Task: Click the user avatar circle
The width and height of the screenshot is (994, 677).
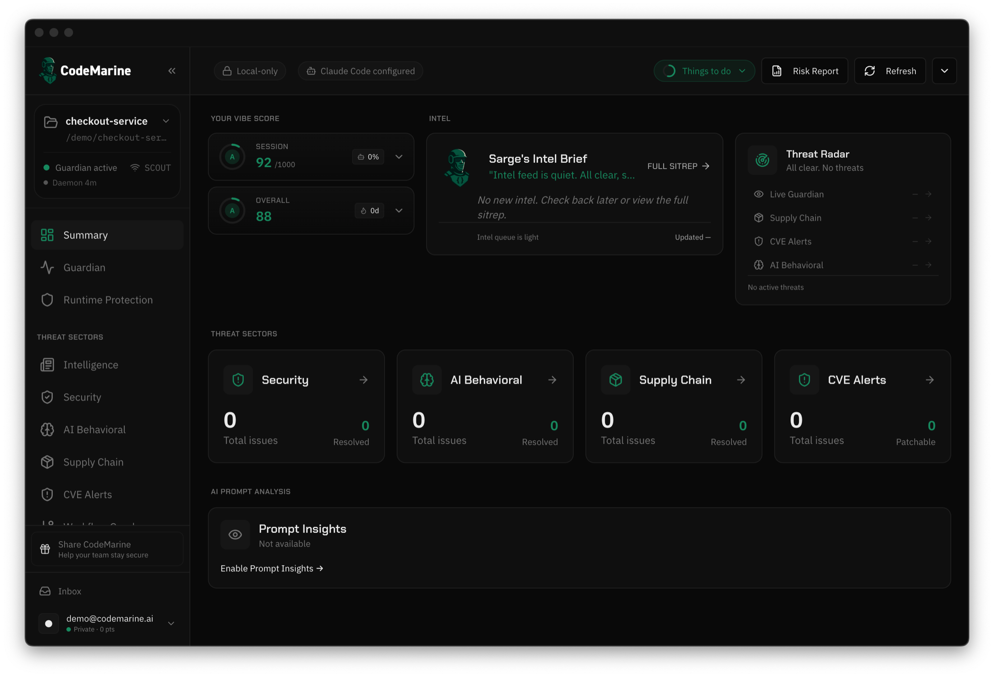Action: [49, 624]
